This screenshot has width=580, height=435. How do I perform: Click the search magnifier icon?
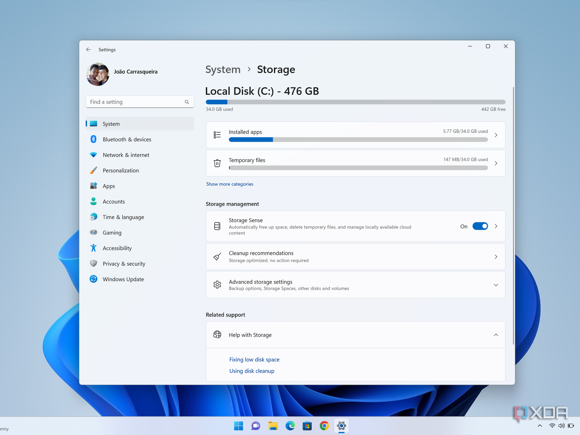tap(187, 102)
